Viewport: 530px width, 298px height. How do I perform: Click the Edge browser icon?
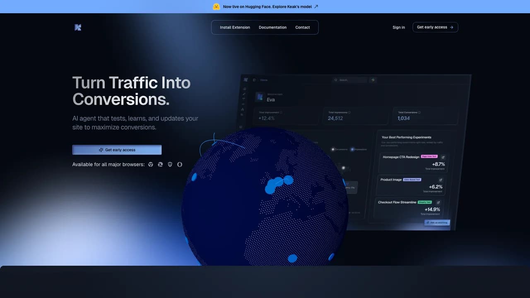click(x=160, y=164)
